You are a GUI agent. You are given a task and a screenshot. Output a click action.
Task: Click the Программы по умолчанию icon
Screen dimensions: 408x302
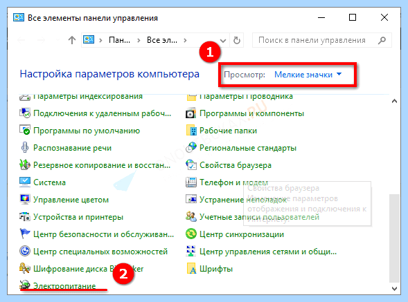coord(25,131)
